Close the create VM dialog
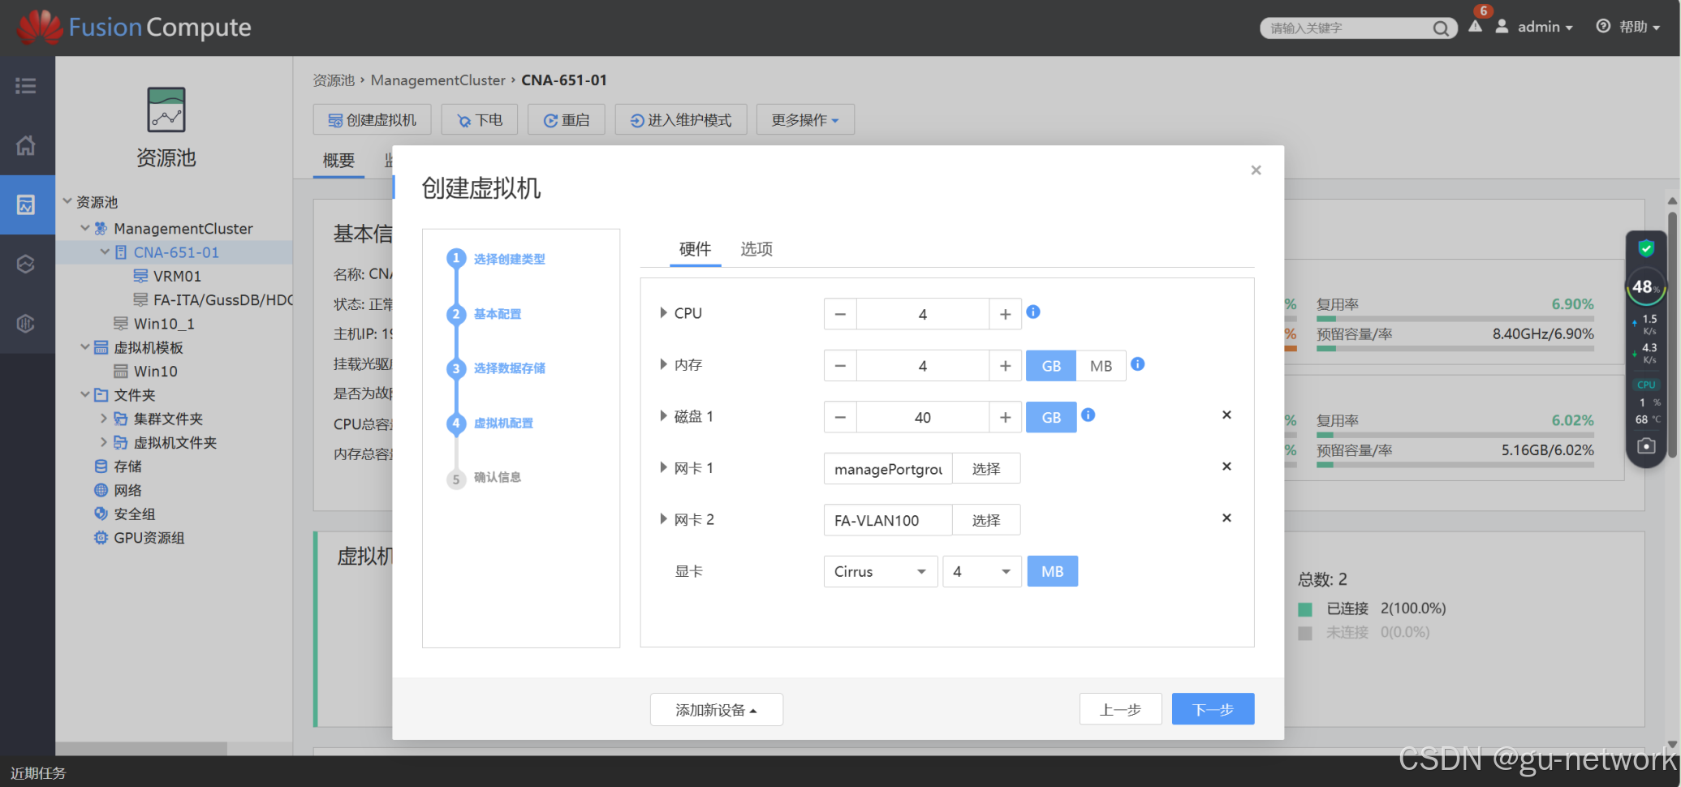Viewport: 1681px width, 787px height. (1256, 170)
